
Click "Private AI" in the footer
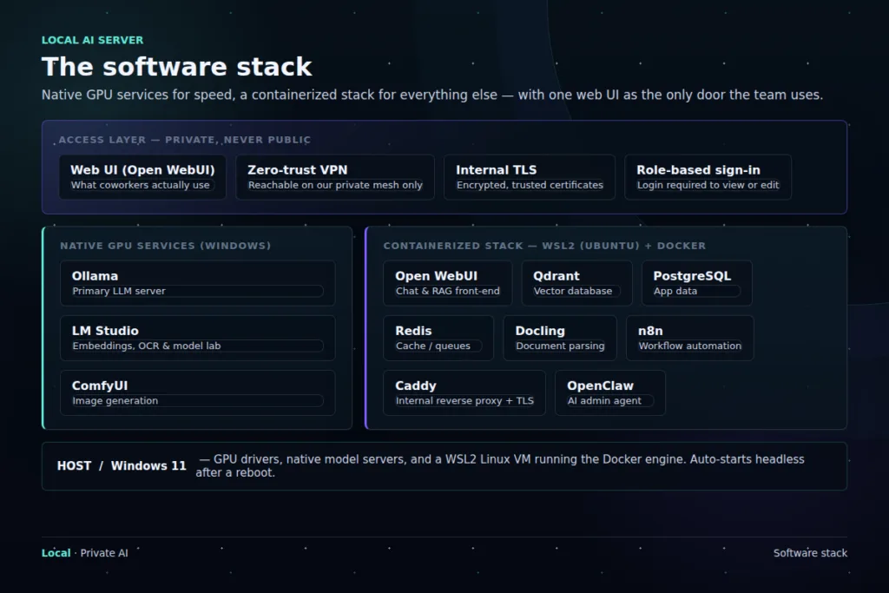click(x=104, y=553)
